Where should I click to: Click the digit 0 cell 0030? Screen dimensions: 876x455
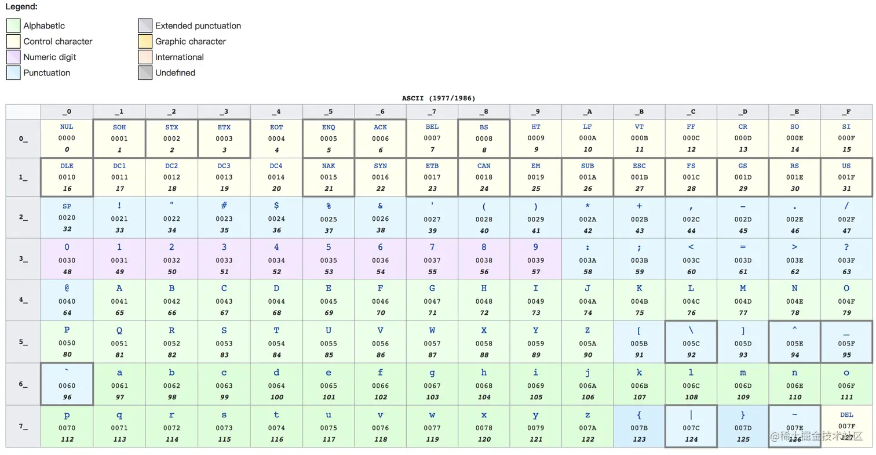67,259
